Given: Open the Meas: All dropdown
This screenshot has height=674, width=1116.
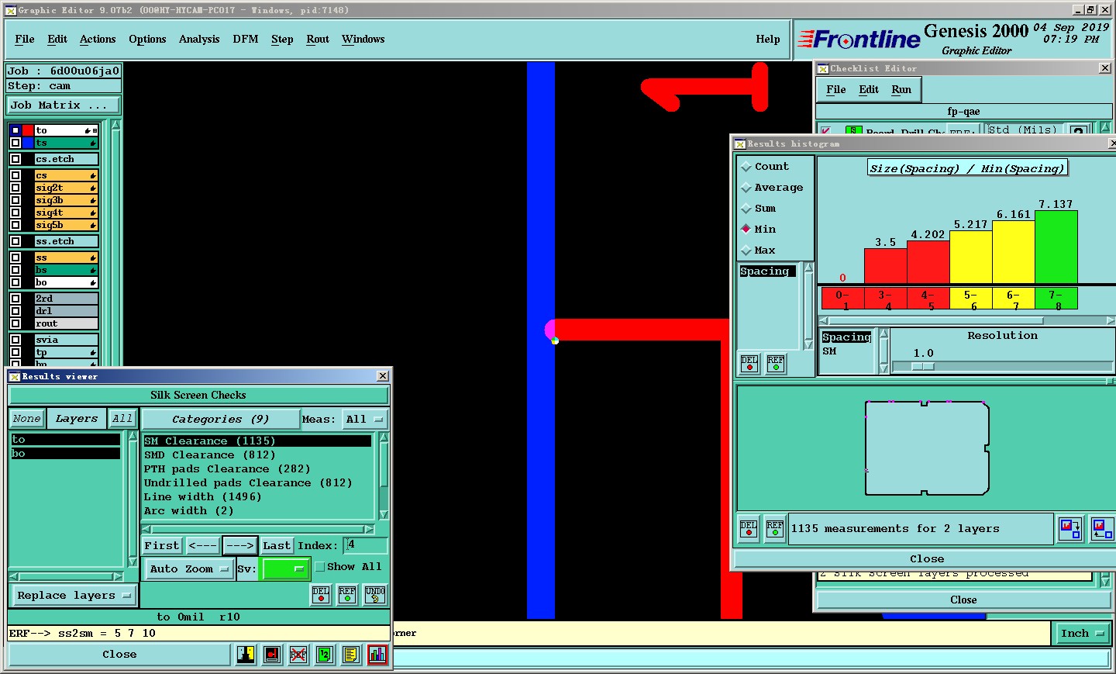Looking at the screenshot, I should coord(365,420).
